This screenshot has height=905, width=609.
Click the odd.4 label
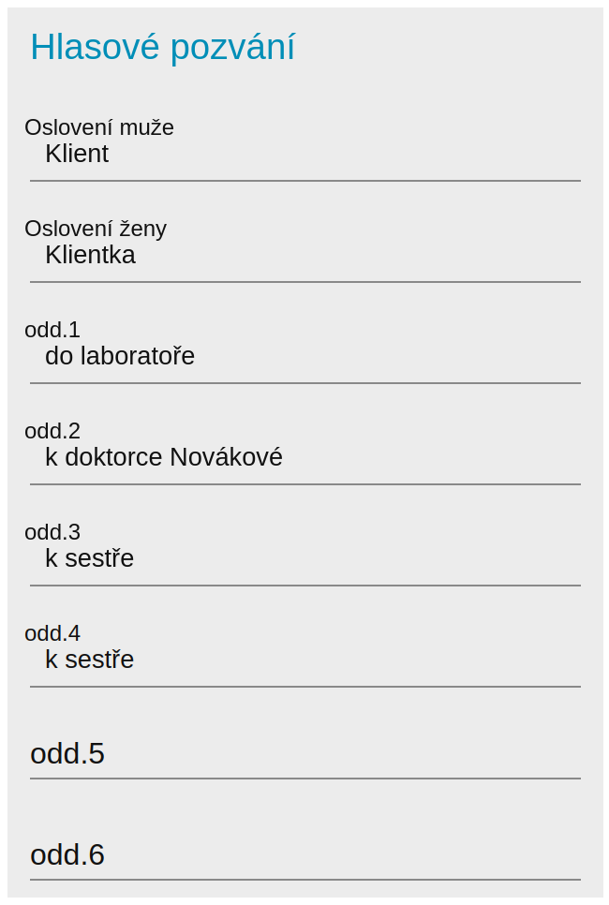52,633
